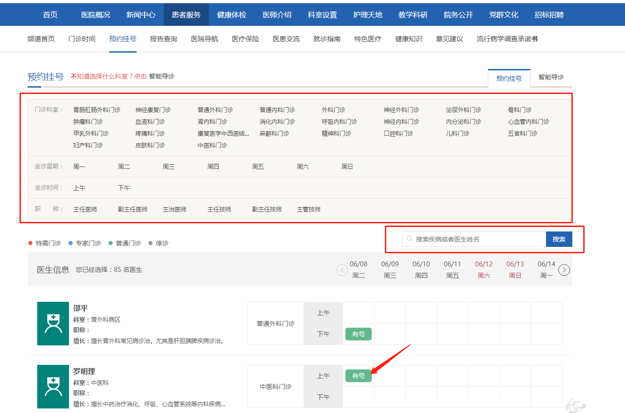Open 医院导航 page
The width and height of the screenshot is (625, 413).
pos(204,39)
